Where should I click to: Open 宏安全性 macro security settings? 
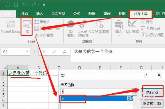pos(44,35)
